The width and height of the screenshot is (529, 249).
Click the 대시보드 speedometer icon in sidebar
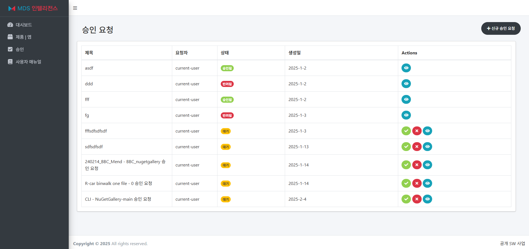[10, 25]
